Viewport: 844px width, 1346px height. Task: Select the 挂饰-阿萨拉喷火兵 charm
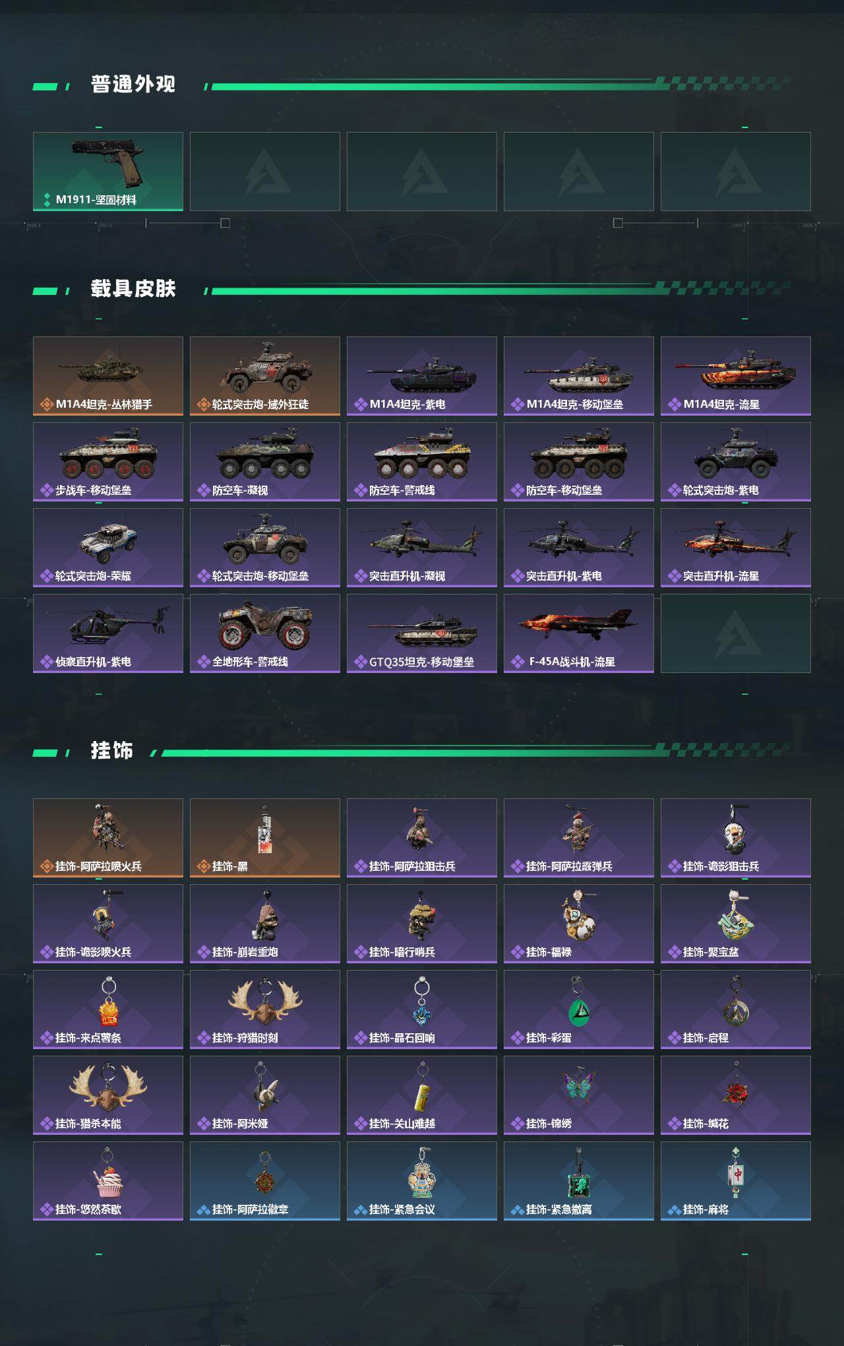(x=108, y=838)
